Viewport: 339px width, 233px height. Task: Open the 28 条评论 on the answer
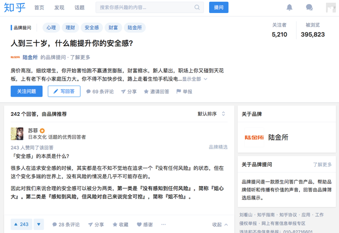pos(66,225)
